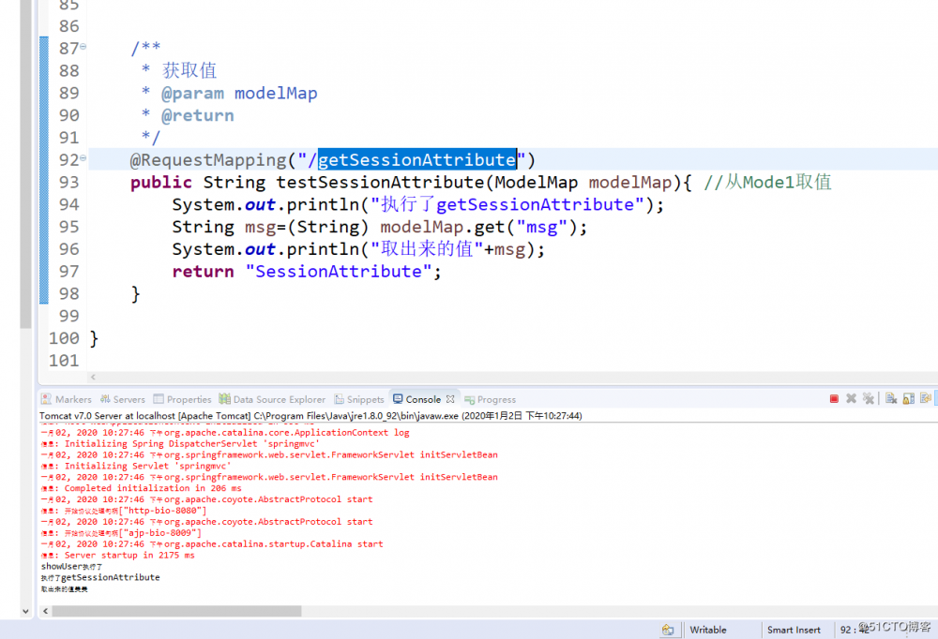Clear console output icon
The image size is (938, 639).
coord(891,399)
